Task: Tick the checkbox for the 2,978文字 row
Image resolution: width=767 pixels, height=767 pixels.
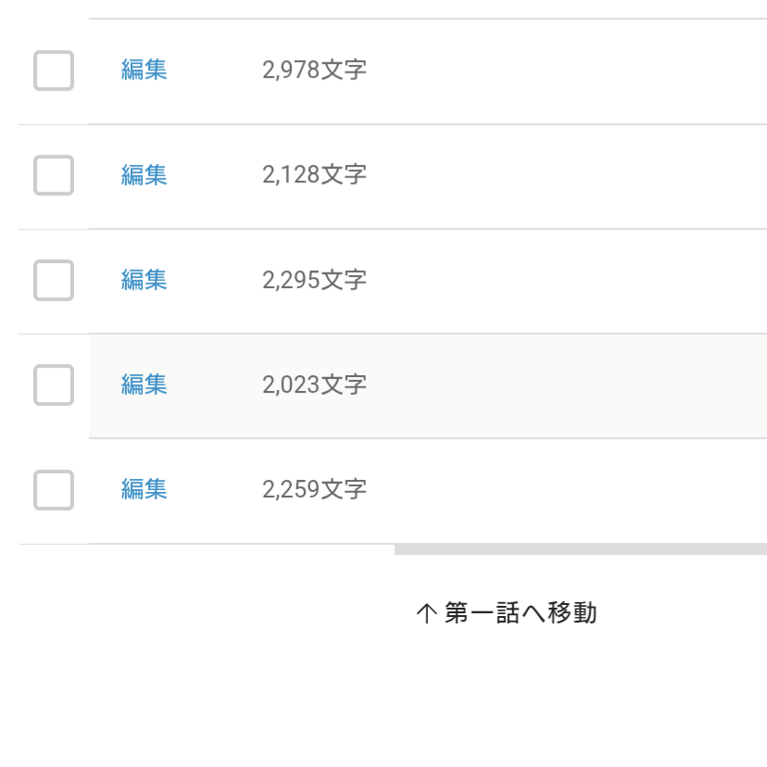Action: tap(54, 70)
